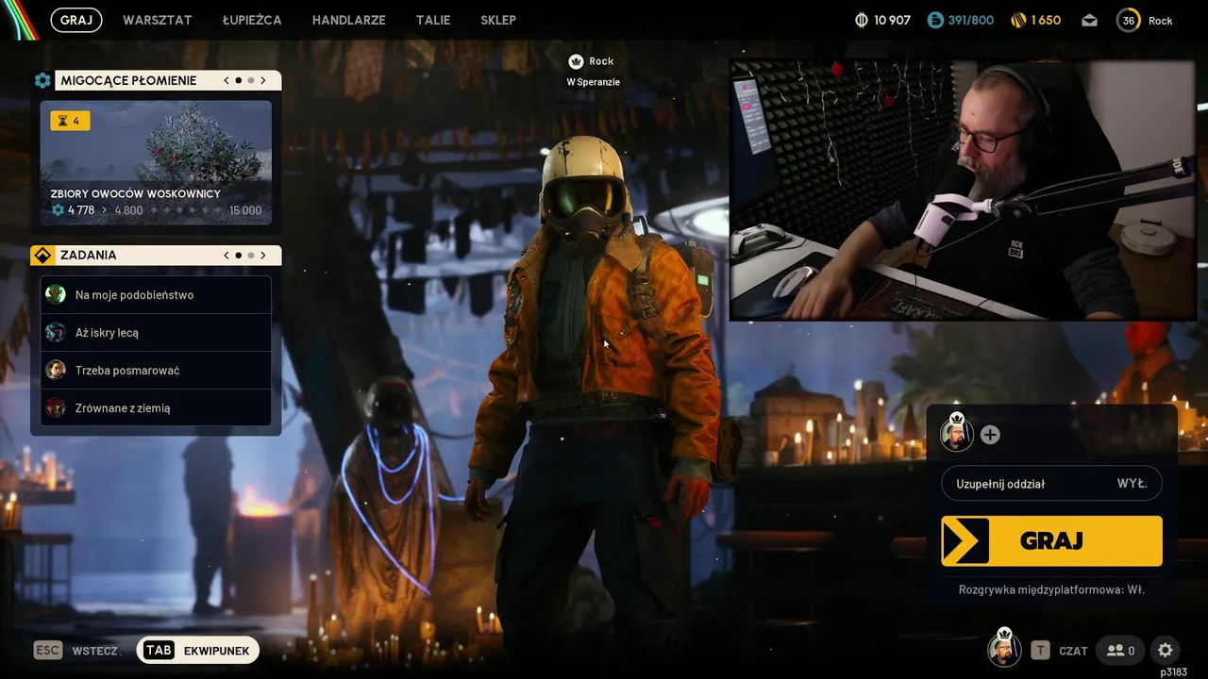Open the SKLEP tab
1208x679 pixels.
click(498, 20)
